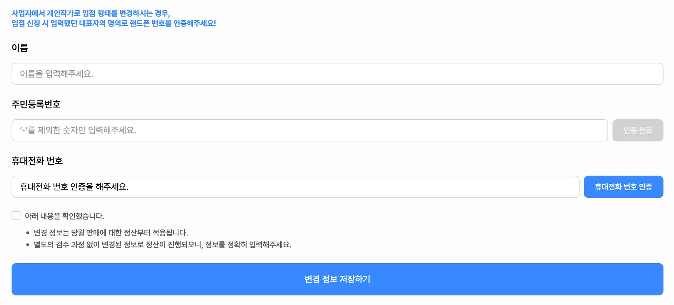Check the 아래 내용을 확인했습니다 checkbox
Screen dimensions: 674x305
[16, 216]
